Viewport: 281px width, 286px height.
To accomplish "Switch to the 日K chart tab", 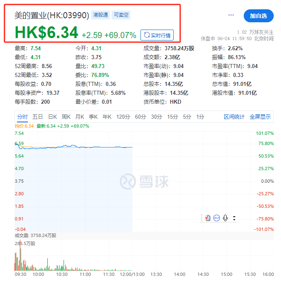I will click(53, 117).
